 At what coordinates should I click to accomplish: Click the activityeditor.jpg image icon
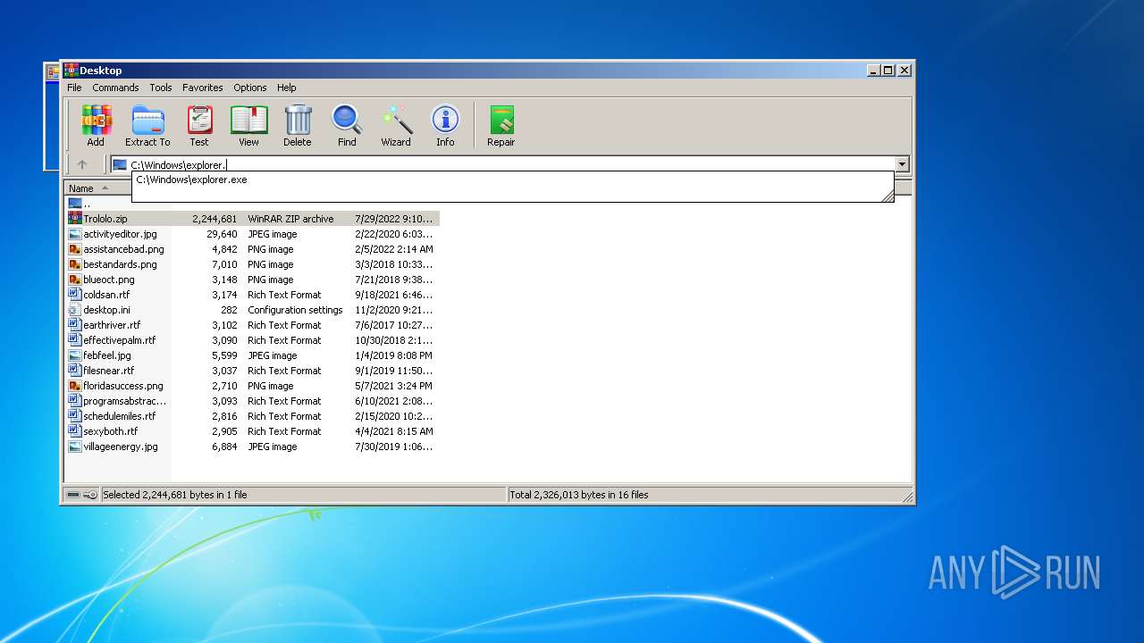pos(75,234)
